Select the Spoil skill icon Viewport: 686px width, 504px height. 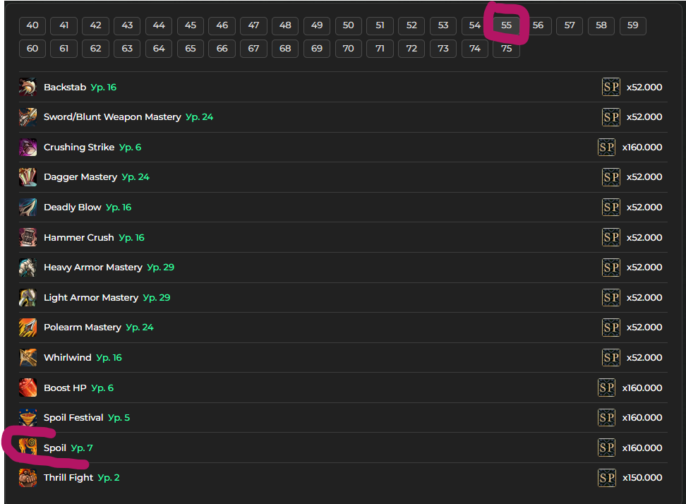tap(28, 448)
